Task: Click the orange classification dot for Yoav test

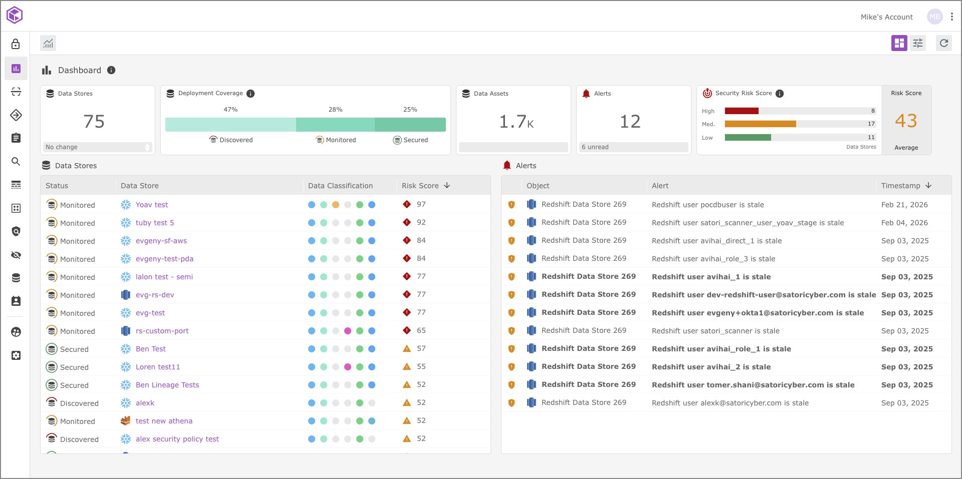Action: [x=336, y=205]
